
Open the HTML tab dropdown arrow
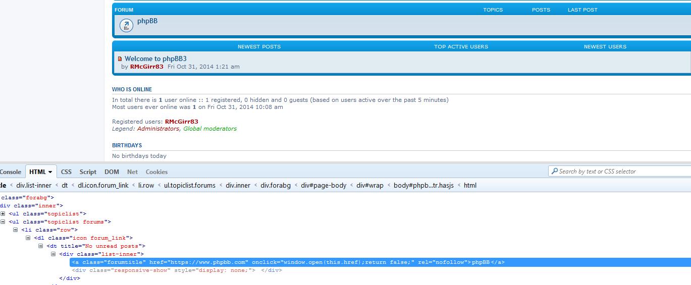click(50, 172)
